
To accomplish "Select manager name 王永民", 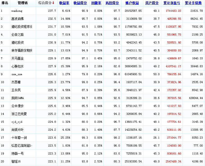I will pos(16,90).
